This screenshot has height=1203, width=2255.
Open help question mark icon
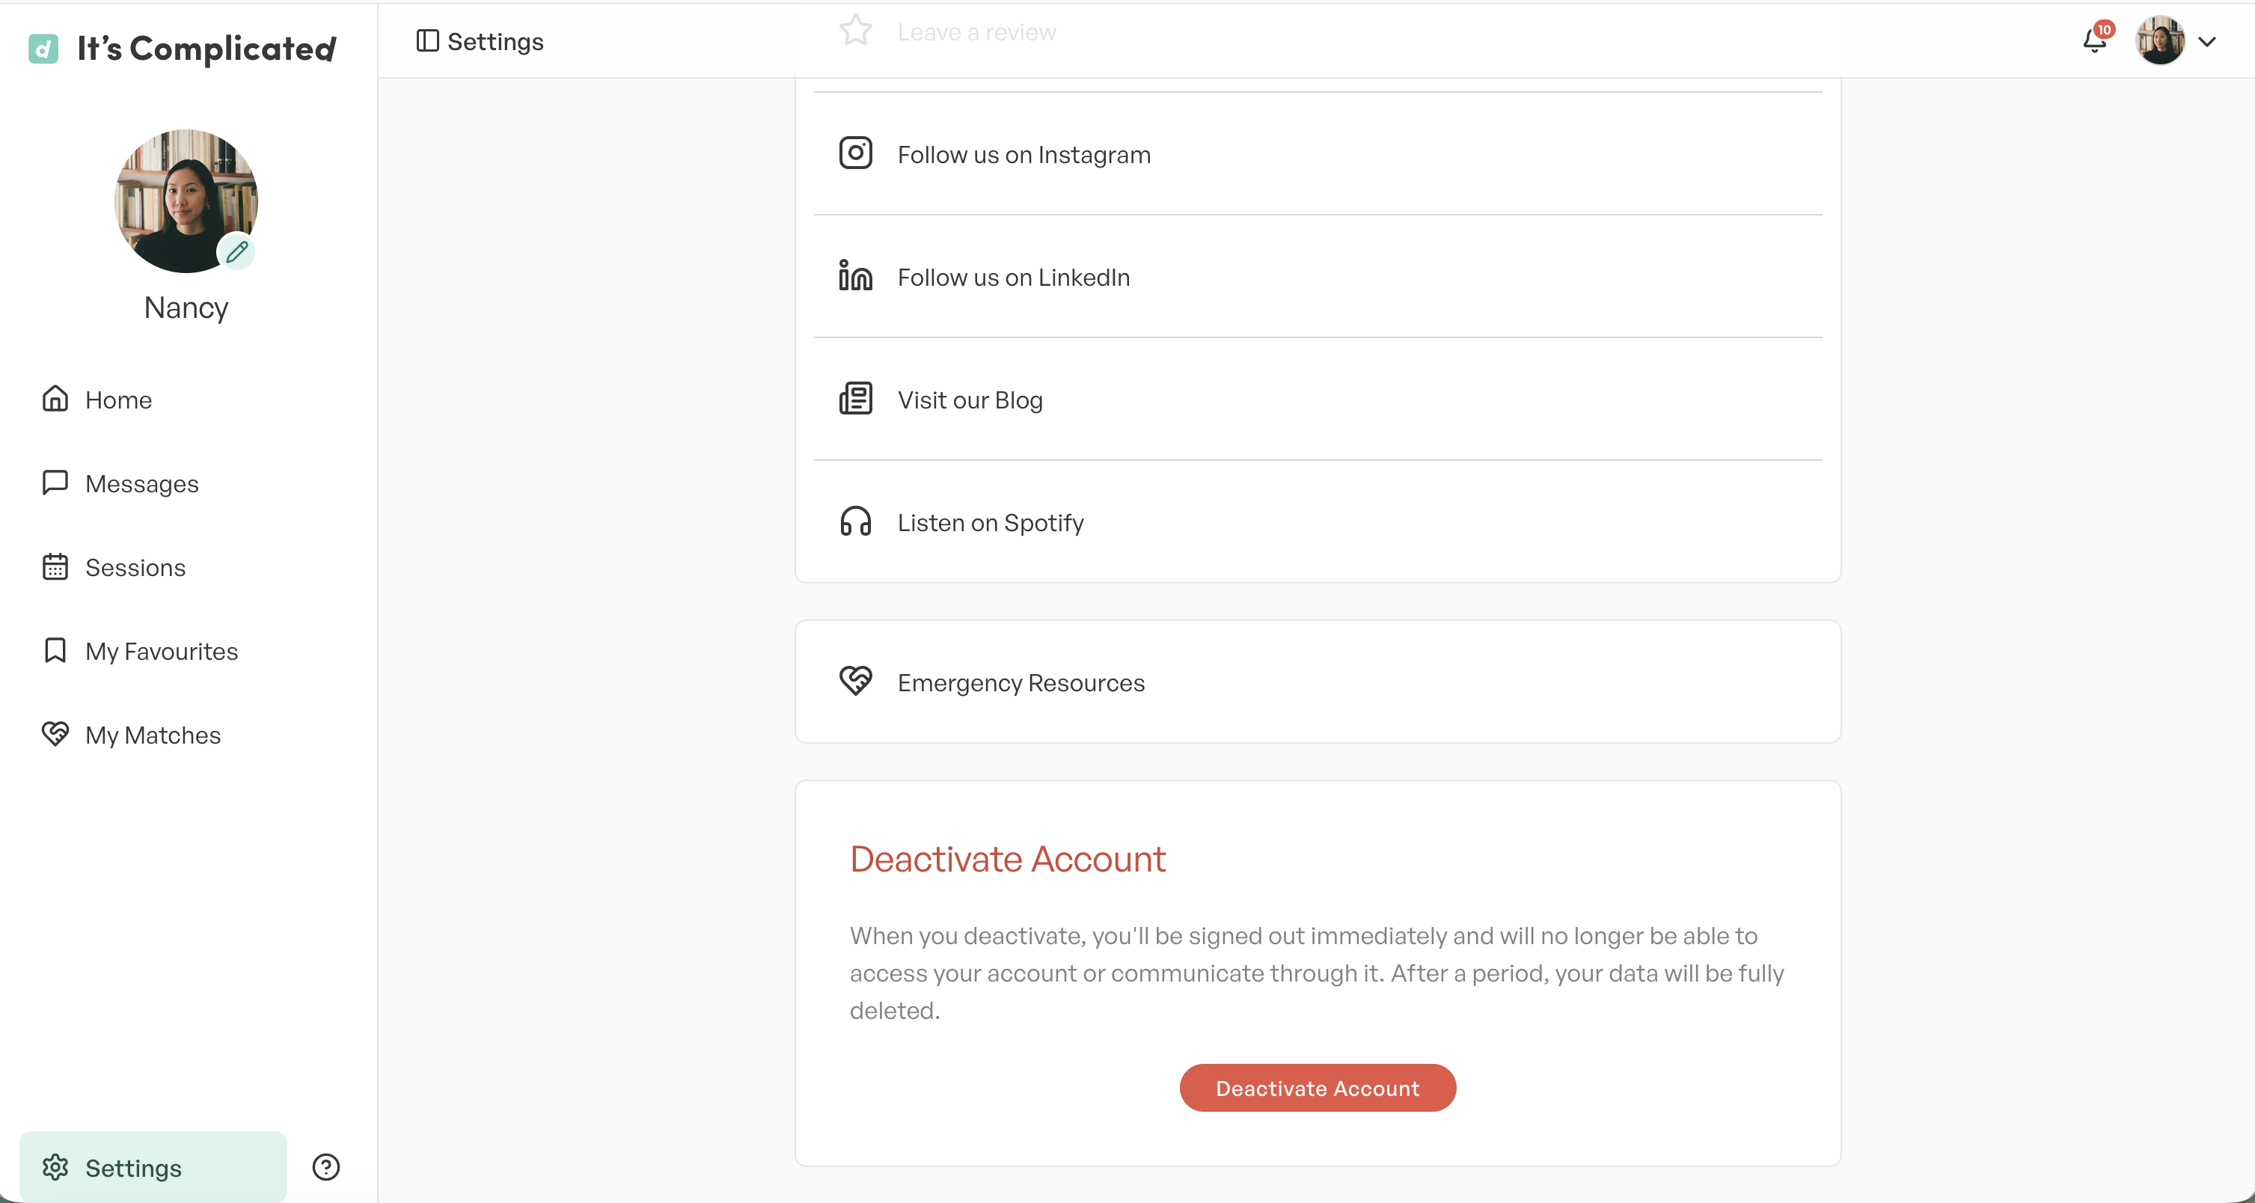325,1167
